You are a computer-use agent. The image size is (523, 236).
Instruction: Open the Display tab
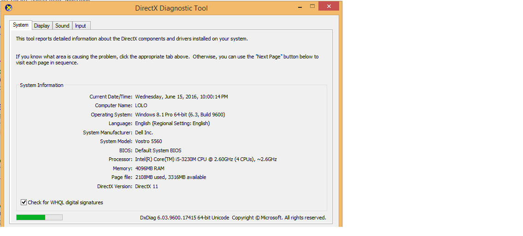click(42, 26)
